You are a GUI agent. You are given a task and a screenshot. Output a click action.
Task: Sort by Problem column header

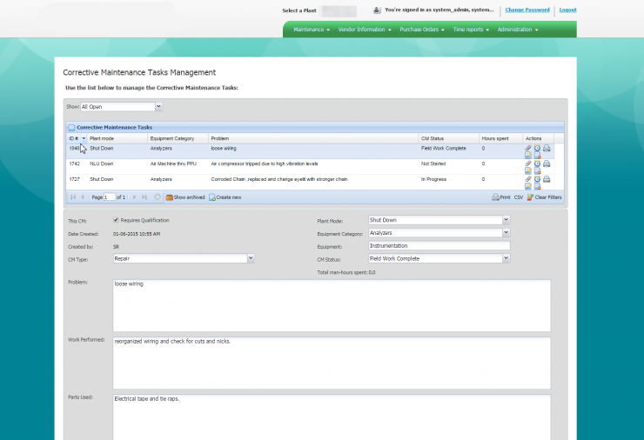[313, 138]
